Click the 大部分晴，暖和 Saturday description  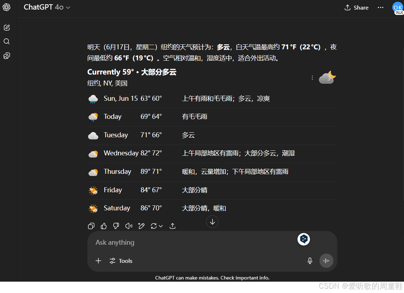coord(204,208)
